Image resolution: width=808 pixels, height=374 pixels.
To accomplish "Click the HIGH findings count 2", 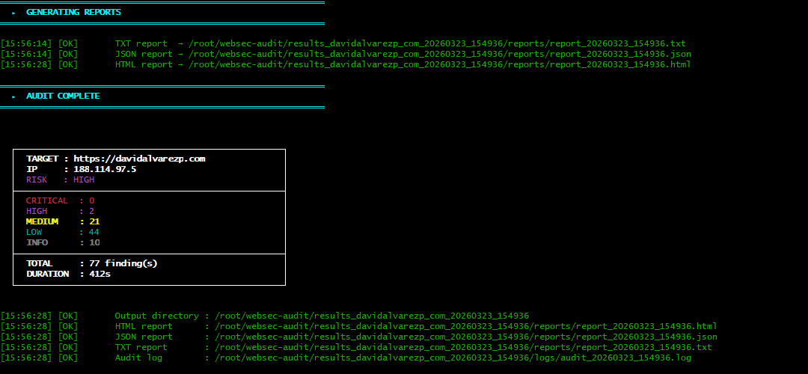I will pos(92,211).
